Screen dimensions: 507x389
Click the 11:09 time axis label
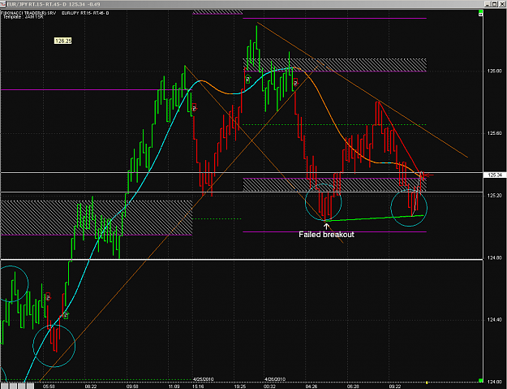[x=174, y=387]
